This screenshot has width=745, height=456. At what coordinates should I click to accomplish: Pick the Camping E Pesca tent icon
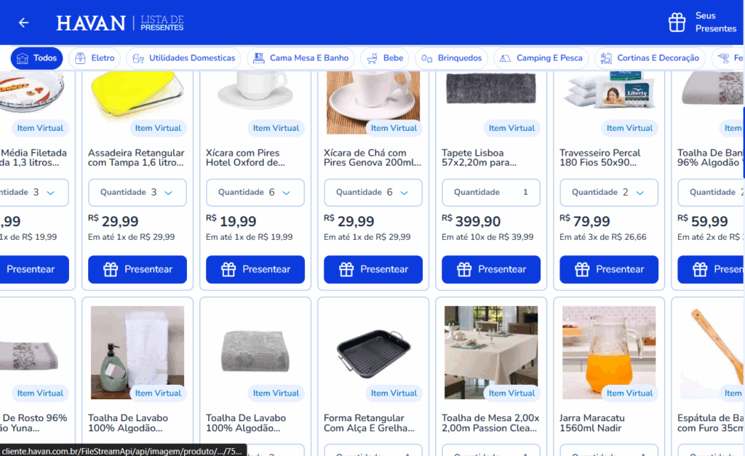click(x=505, y=58)
